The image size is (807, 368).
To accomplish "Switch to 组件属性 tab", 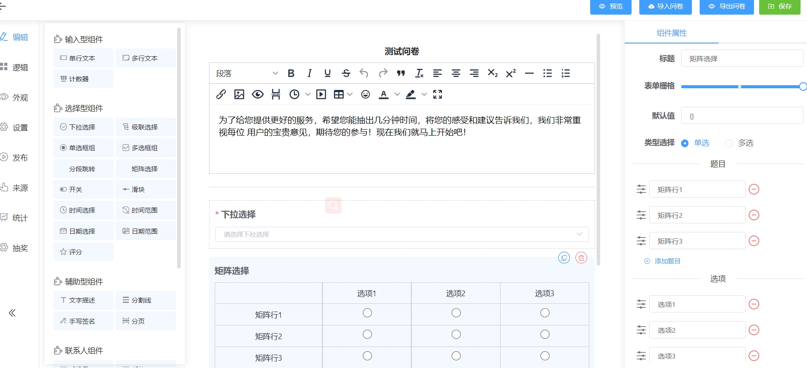I will [672, 33].
